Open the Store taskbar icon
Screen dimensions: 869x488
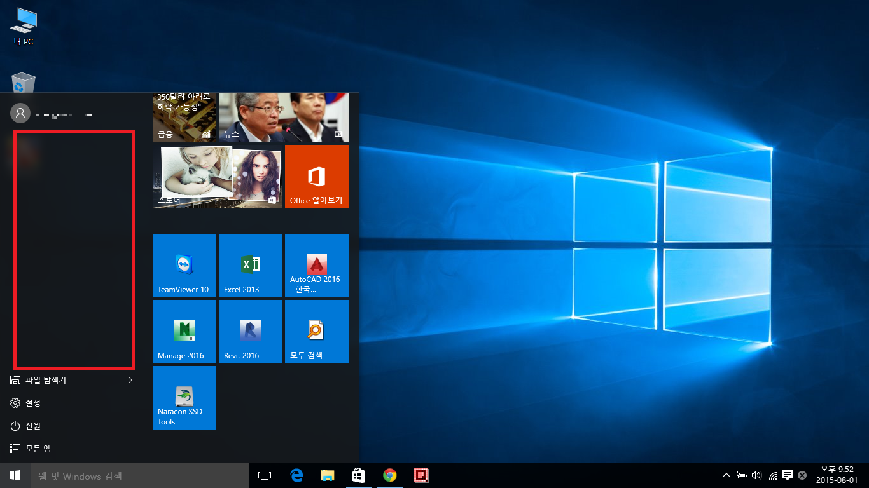coord(358,475)
